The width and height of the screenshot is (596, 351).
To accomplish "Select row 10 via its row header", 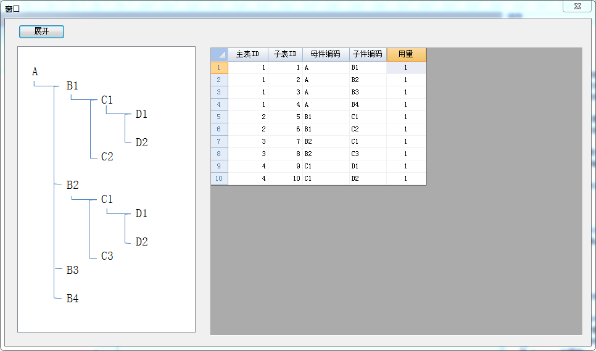I will point(219,178).
